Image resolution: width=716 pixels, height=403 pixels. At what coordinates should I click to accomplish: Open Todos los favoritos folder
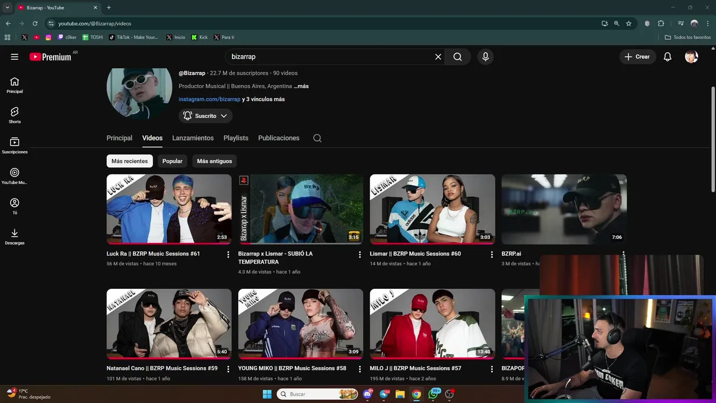(x=687, y=38)
